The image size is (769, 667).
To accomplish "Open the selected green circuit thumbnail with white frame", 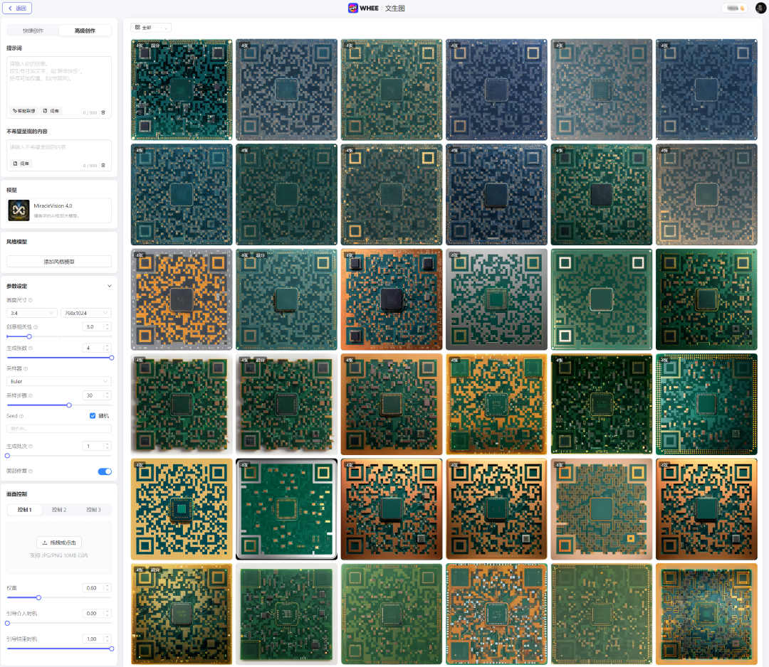I will (286, 509).
